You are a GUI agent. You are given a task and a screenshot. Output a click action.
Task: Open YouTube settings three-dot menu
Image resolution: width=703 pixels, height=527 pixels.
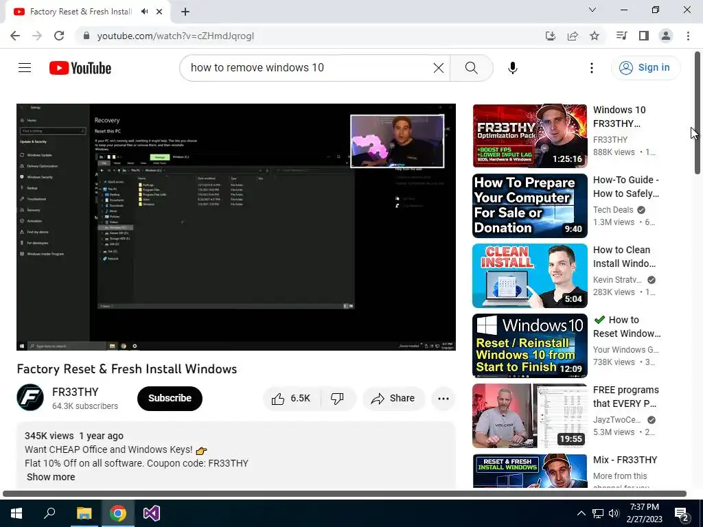[591, 68]
